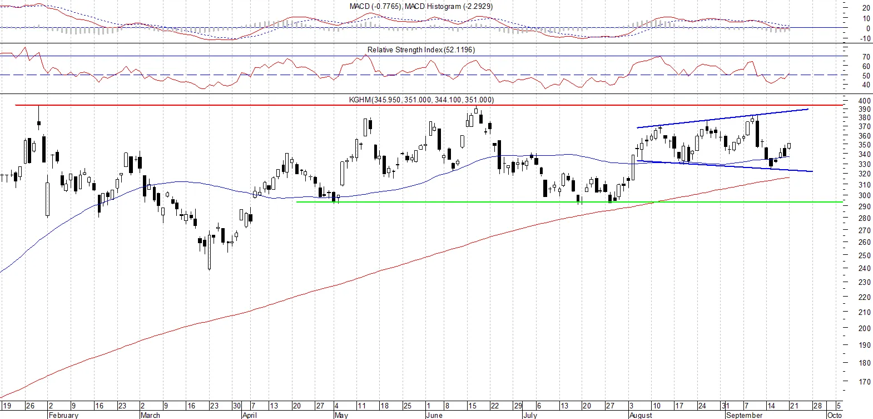
Task: Click the 25 date label on time axis
Action: [x=408, y=406]
